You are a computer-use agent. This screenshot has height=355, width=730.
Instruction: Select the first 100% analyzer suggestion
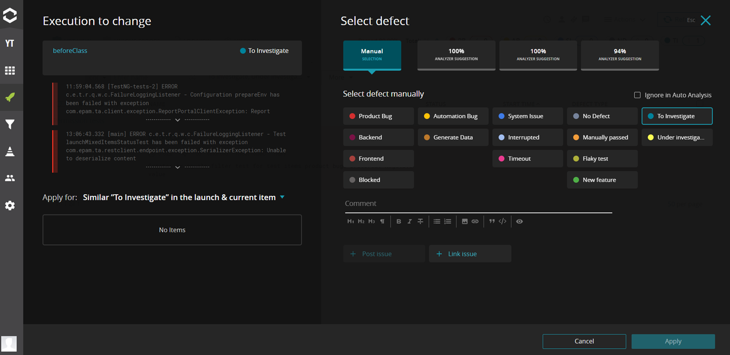pyautogui.click(x=456, y=55)
